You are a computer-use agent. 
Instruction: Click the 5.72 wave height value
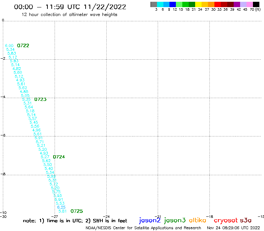[x=54, y=184]
